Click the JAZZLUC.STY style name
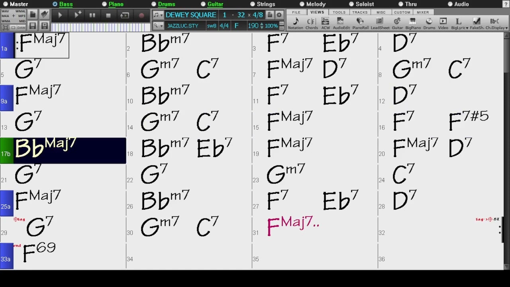Screen dimensions: 510x287 pos(183,26)
